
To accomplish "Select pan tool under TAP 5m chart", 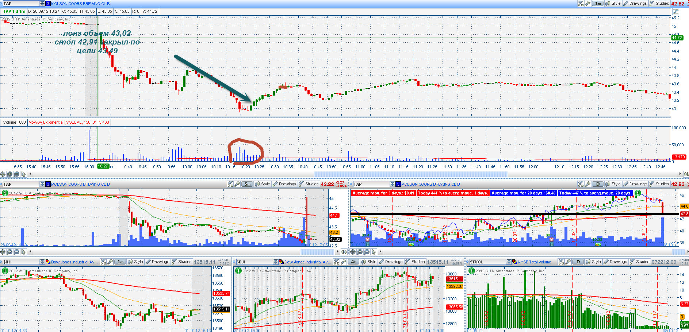I will coord(3,252).
